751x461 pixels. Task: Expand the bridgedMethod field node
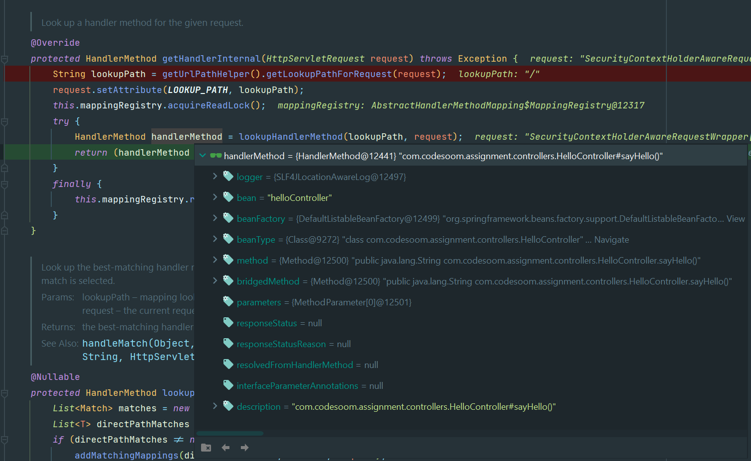click(x=215, y=280)
